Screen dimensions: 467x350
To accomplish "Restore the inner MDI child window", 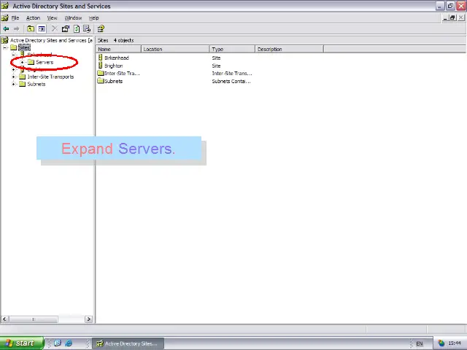I will tap(452, 17).
